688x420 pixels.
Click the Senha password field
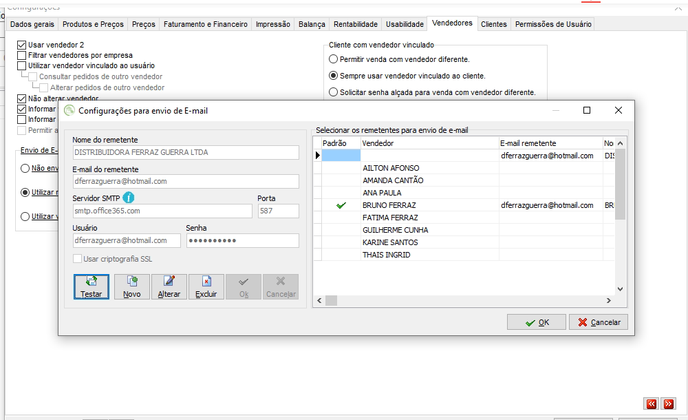pyautogui.click(x=243, y=240)
